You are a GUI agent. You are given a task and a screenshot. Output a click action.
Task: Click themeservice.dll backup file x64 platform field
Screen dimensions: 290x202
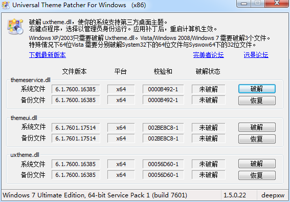121,100
